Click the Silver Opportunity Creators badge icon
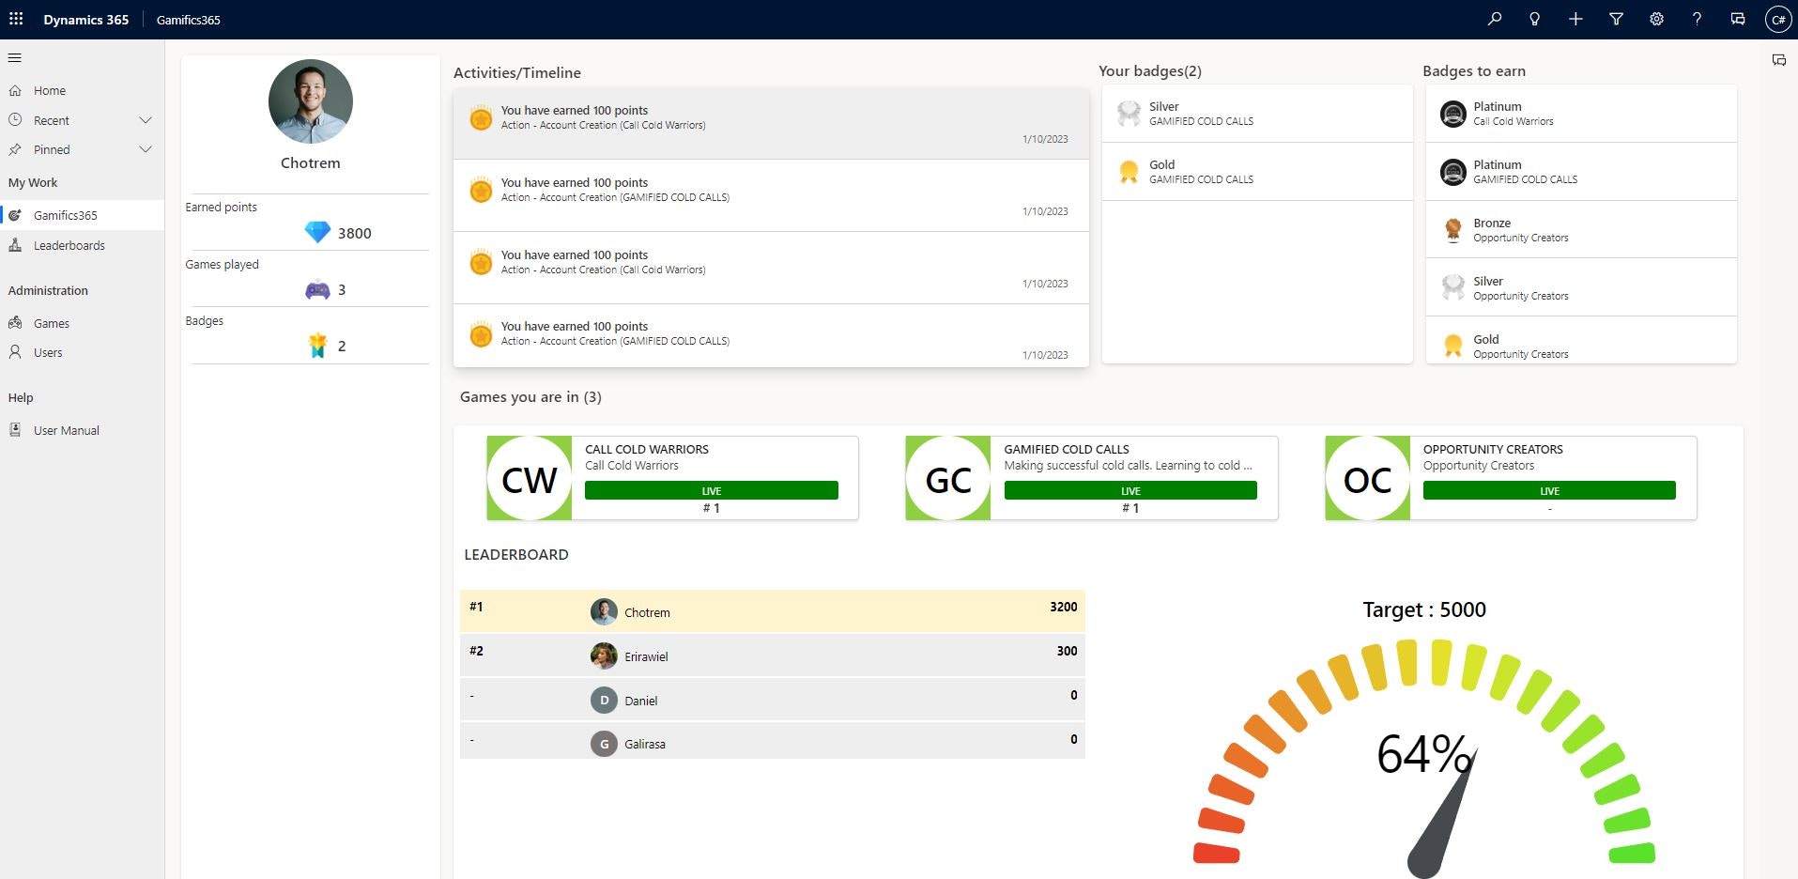 [1452, 287]
